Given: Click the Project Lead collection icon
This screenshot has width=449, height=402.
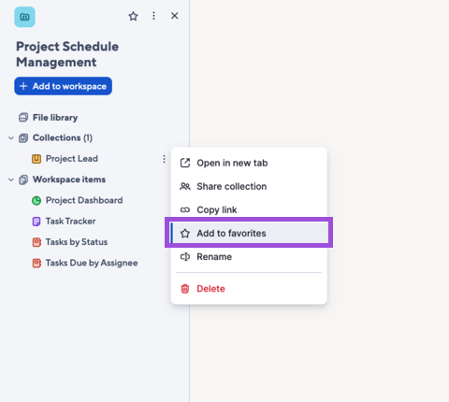Looking at the screenshot, I should point(36,159).
